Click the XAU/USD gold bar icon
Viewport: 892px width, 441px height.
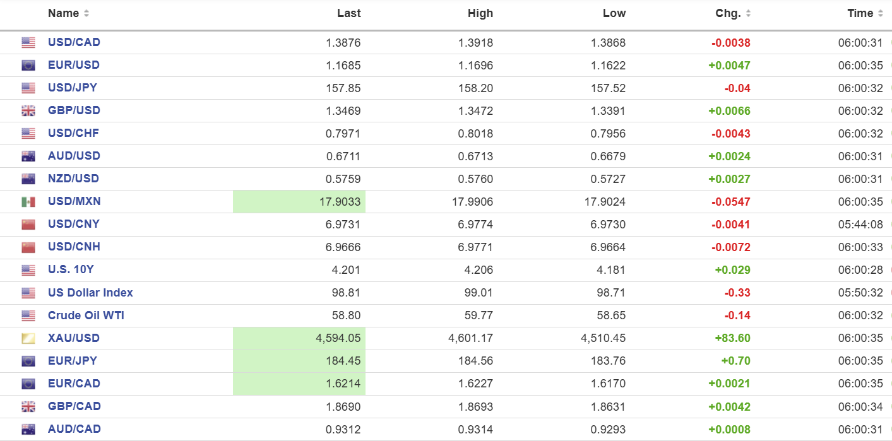(28, 339)
